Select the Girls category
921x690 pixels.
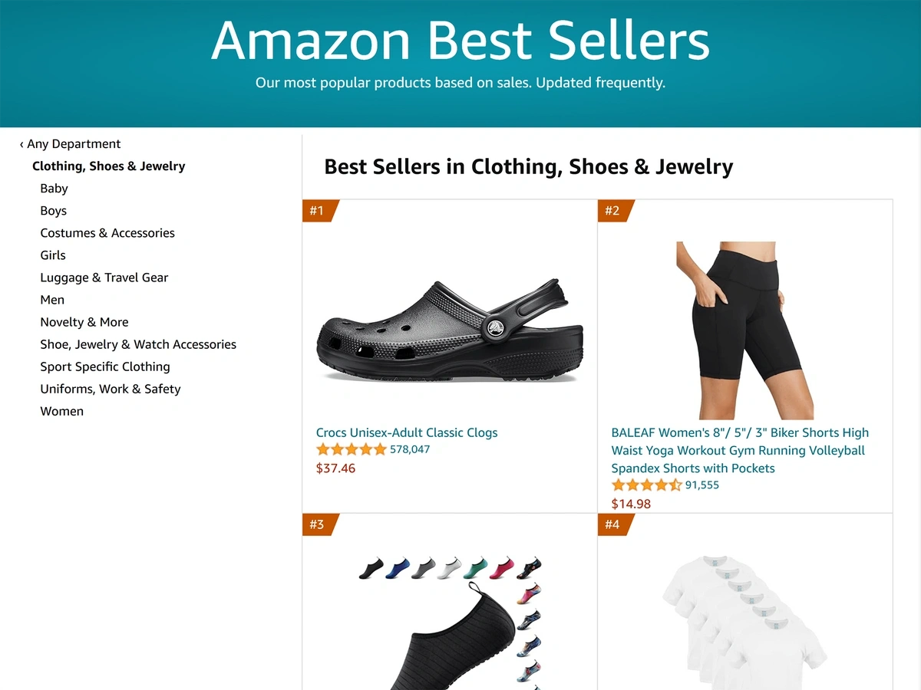53,255
